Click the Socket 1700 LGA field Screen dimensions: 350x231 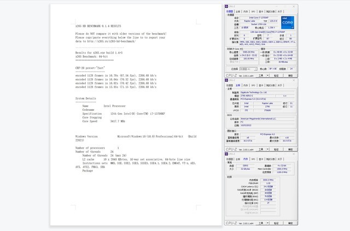tap(259, 25)
